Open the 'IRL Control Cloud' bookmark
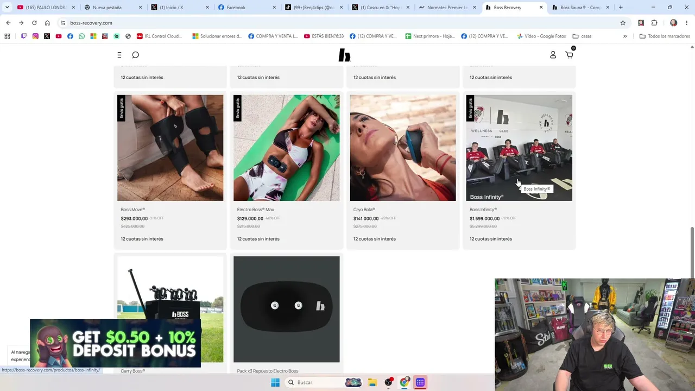This screenshot has height=391, width=695. pyautogui.click(x=159, y=36)
